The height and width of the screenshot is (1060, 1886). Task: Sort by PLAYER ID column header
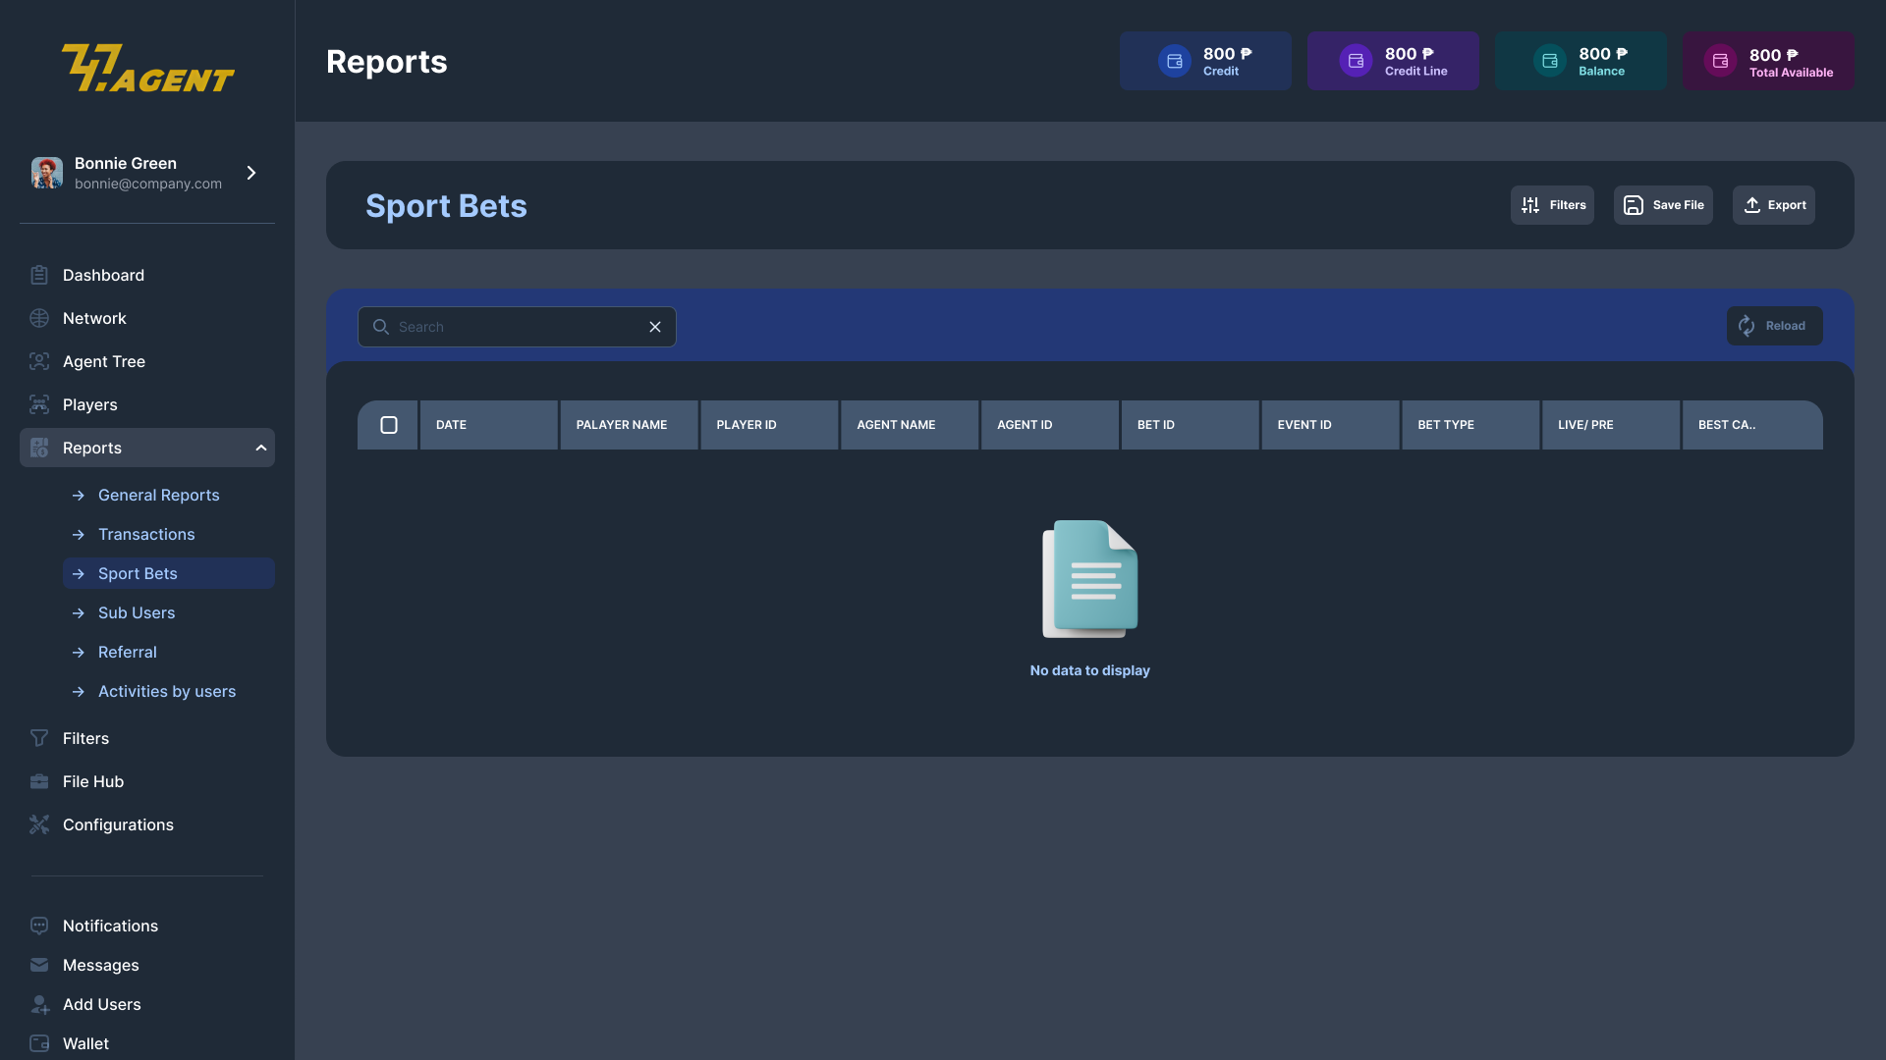tap(769, 425)
